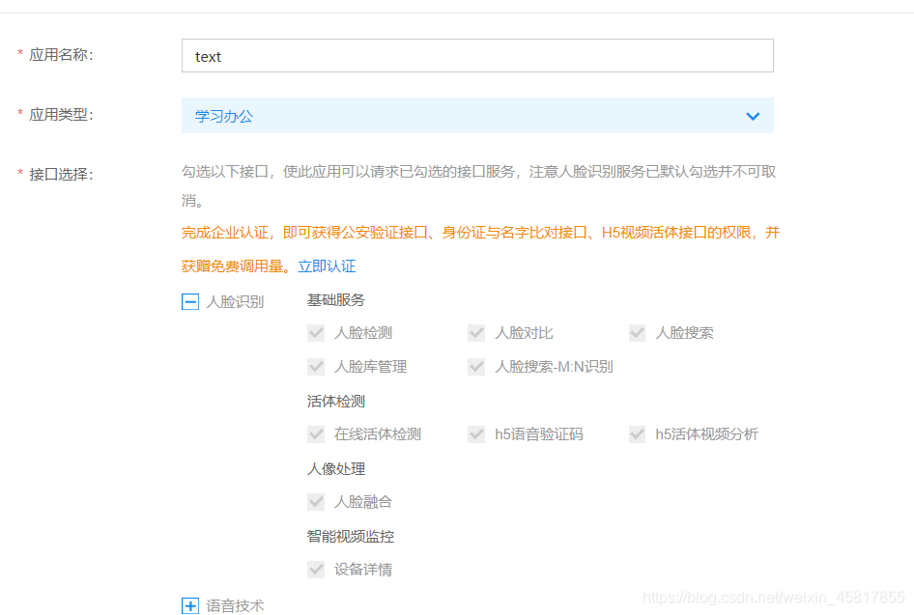Enable the 人脸检测 checkbox
Screen dimensions: 914x615
(316, 332)
